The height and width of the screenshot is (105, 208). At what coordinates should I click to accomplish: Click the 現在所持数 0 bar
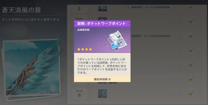tap(102, 79)
